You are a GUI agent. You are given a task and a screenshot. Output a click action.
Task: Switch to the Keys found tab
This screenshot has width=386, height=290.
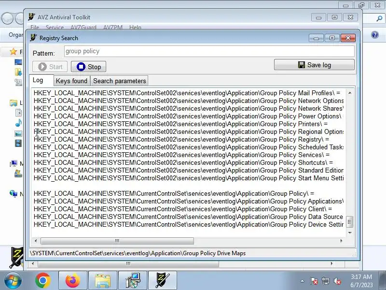[x=71, y=81]
